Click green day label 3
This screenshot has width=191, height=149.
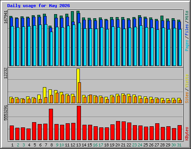[24, 145]
